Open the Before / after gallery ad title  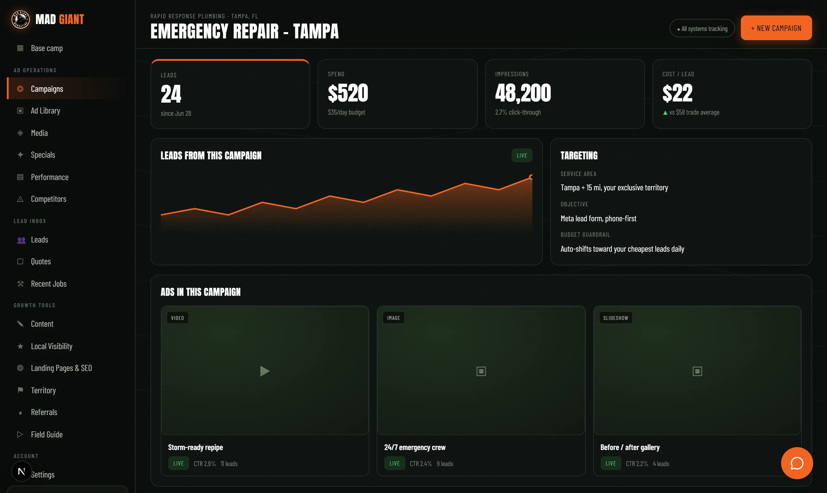[630, 447]
